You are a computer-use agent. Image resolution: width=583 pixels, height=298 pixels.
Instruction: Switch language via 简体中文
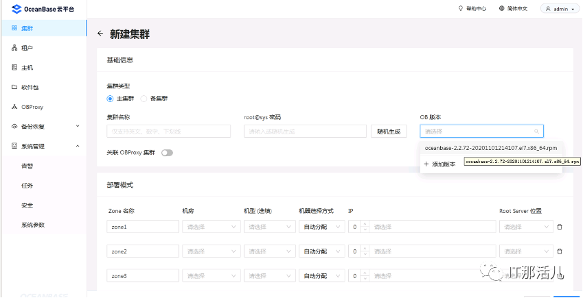tap(517, 8)
